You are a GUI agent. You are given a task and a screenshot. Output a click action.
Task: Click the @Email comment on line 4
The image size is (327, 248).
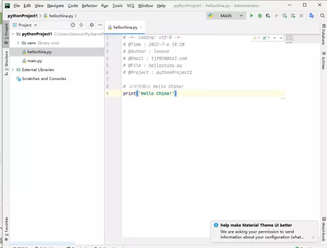click(155, 58)
